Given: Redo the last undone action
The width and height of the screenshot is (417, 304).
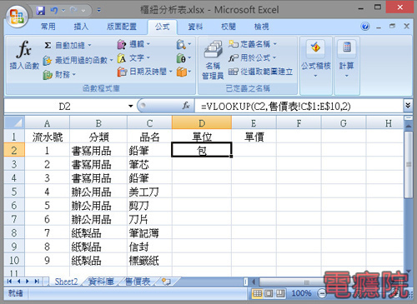Looking at the screenshot, I should pyautogui.click(x=73, y=11).
